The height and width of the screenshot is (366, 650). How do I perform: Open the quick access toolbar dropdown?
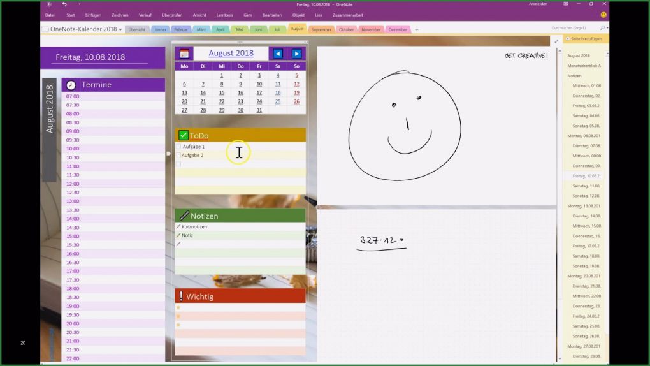pos(79,4)
